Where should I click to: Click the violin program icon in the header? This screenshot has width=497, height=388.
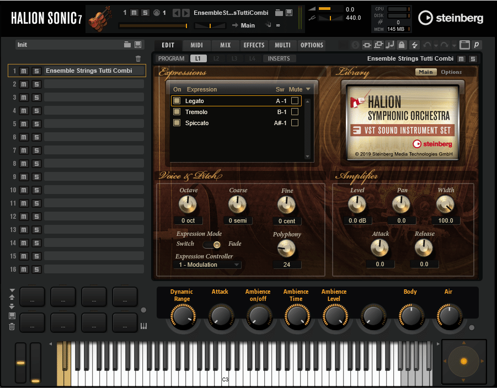coord(100,19)
